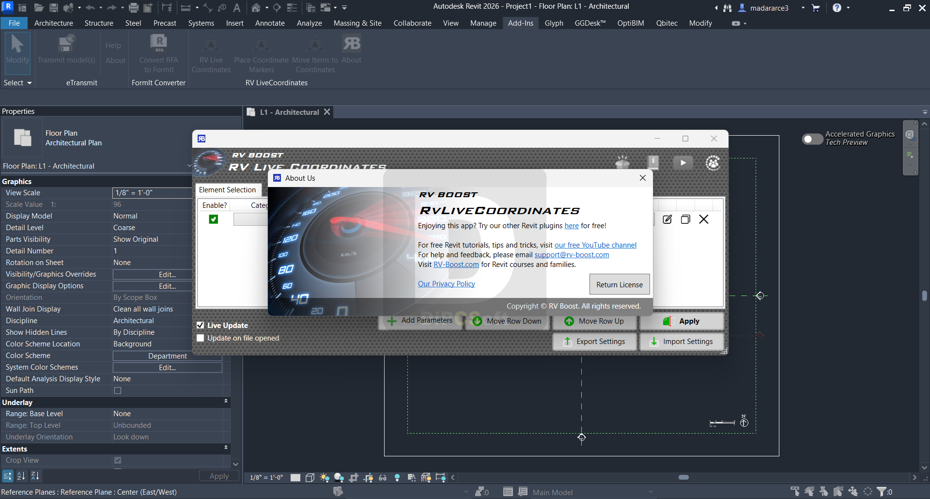
Task: Select the Text tool letter A icon
Action: (237, 8)
